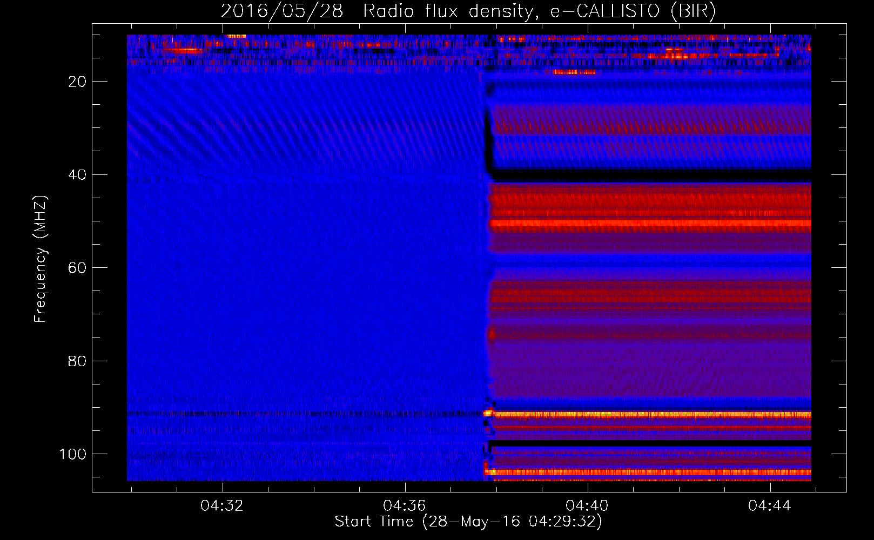Click the 'Frequency (MHZ)' axis label
Viewport: 874px width, 540px height.
41,259
